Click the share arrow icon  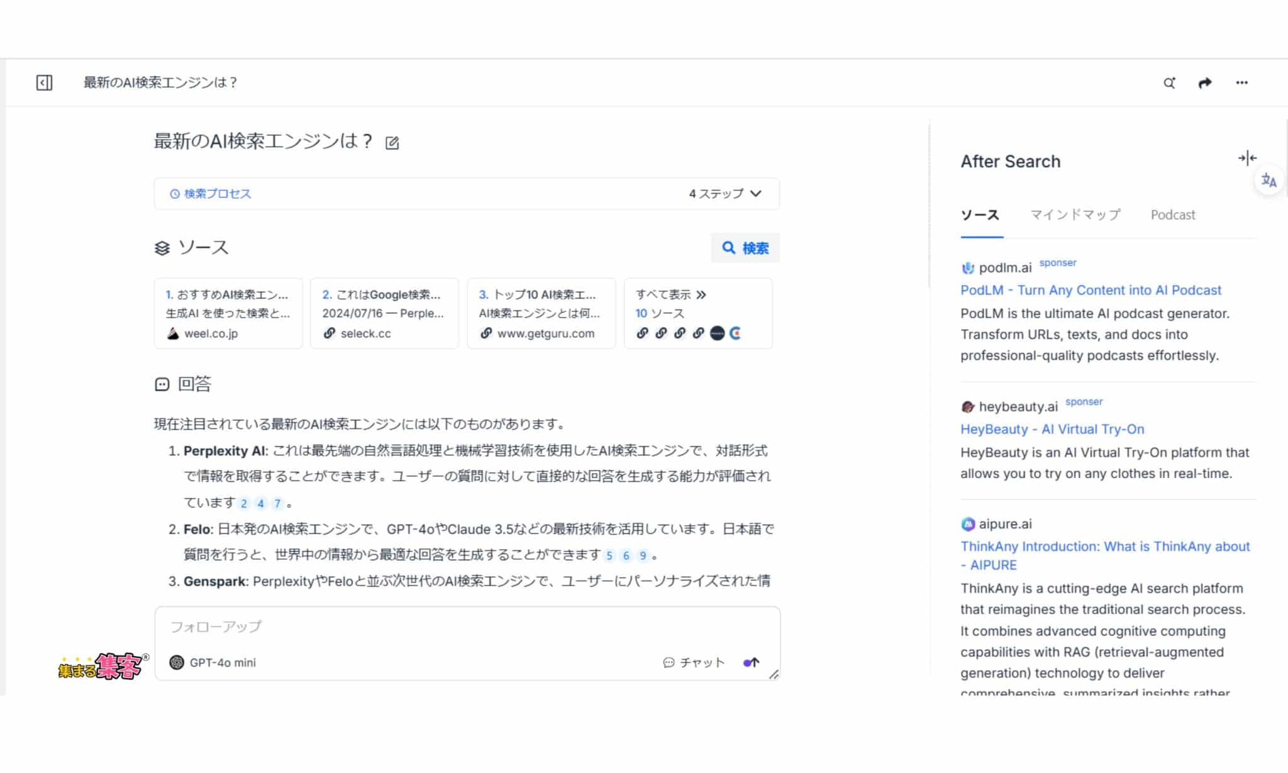tap(1205, 83)
